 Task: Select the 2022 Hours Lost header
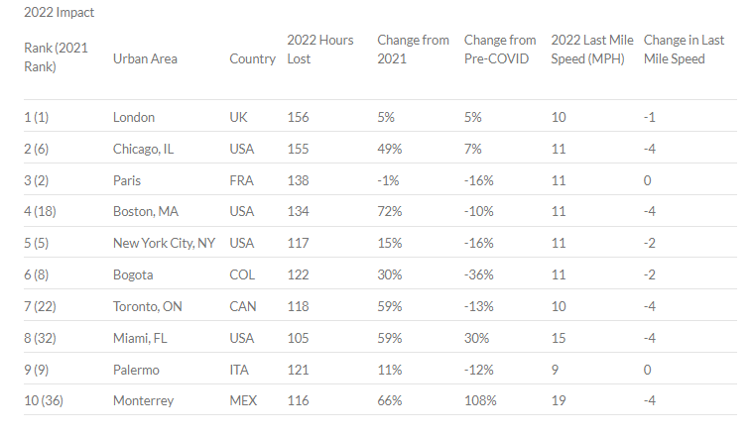(x=319, y=50)
